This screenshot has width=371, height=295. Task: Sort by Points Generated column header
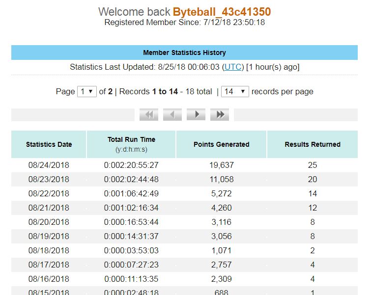coord(222,144)
